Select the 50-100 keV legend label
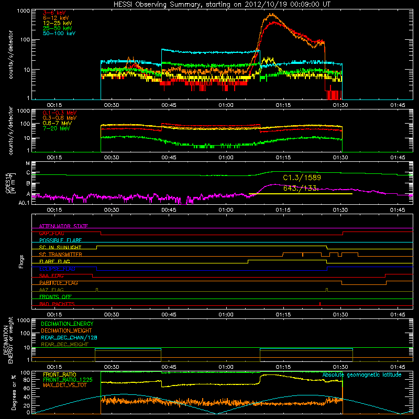 tap(59, 34)
